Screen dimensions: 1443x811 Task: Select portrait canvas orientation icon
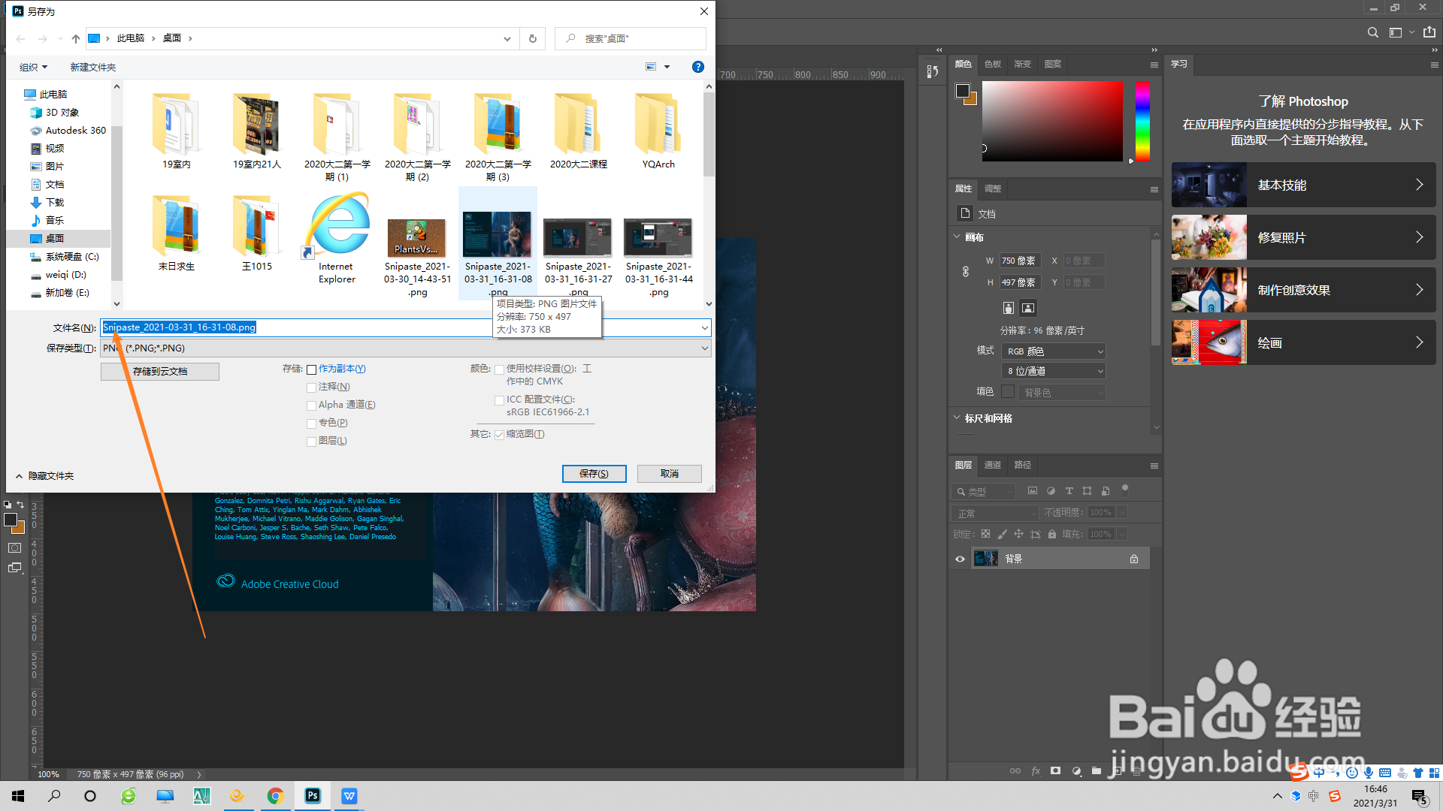click(1009, 308)
